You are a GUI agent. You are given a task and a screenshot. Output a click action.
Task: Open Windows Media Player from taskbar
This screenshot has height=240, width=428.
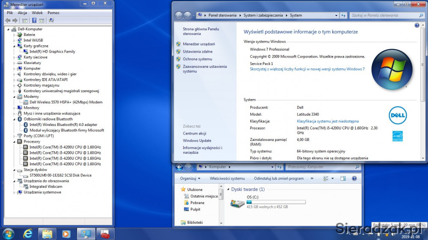pyautogui.click(x=66, y=234)
